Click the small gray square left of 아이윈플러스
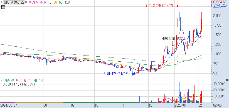Viewport: 229px width, 108px height. pyautogui.click(x=1, y=2)
